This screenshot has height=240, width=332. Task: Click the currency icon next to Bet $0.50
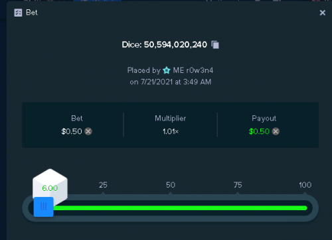[88, 131]
